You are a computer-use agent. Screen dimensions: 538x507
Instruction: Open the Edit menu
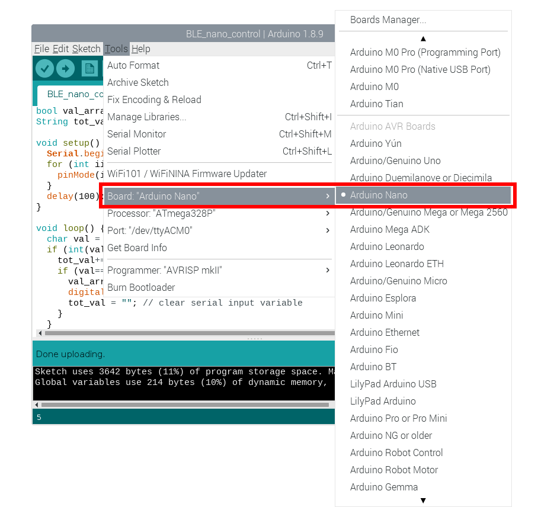tap(60, 49)
